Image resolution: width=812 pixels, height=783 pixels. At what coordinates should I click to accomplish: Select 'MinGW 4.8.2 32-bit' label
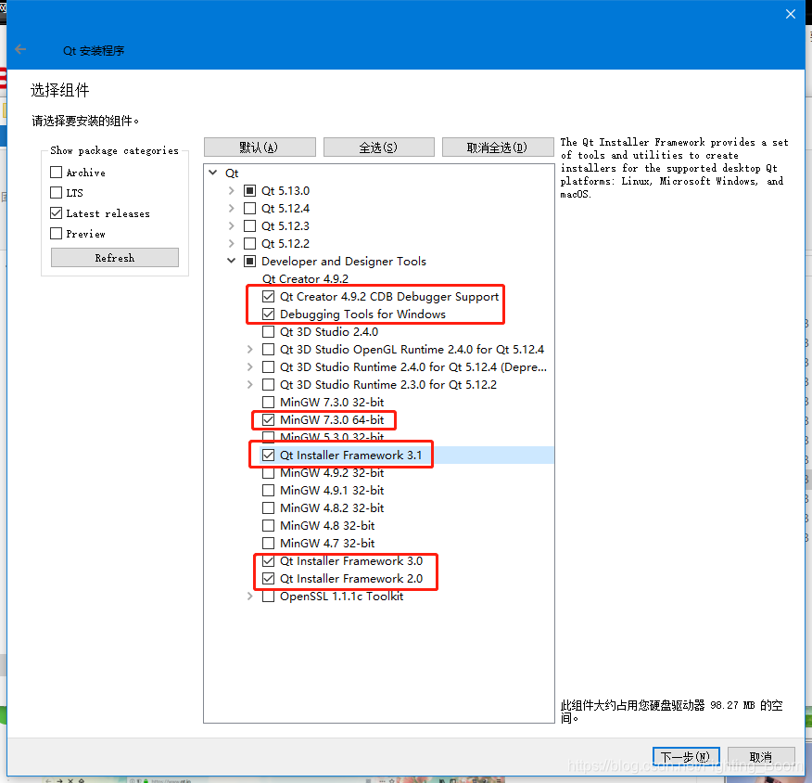tap(332, 507)
